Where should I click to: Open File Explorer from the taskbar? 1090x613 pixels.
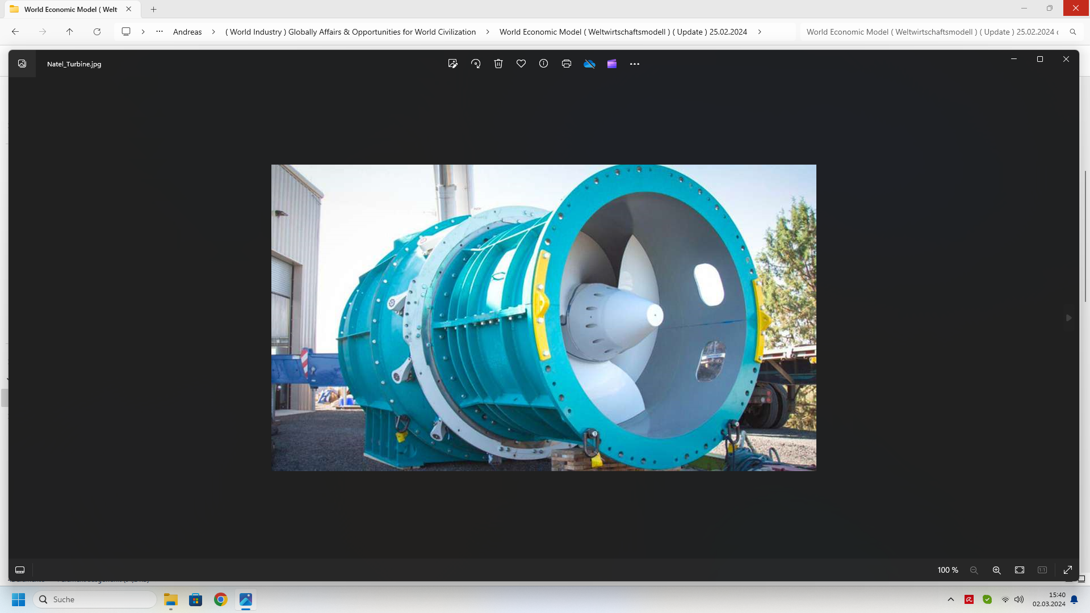click(x=171, y=599)
